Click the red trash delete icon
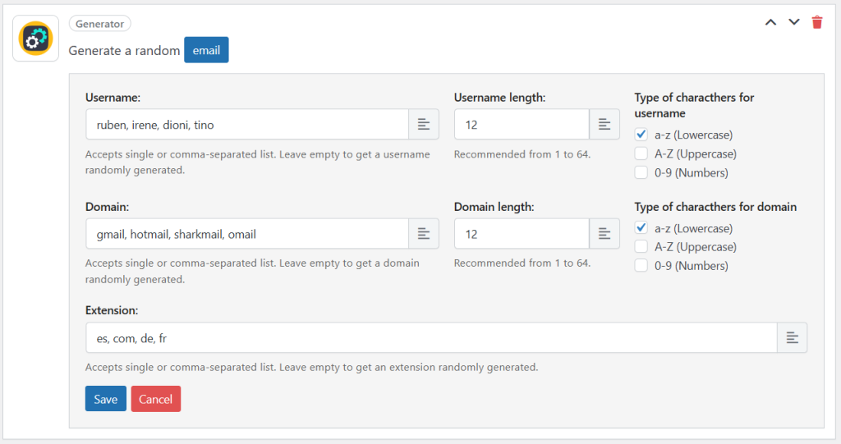 [x=816, y=22]
